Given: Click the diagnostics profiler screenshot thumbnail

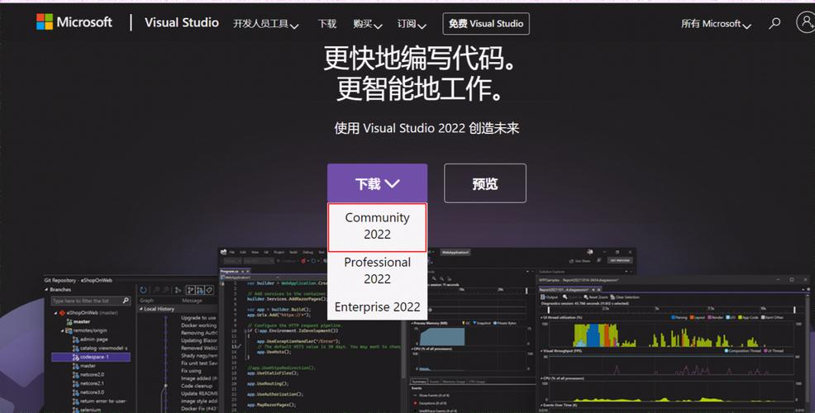Looking at the screenshot, I should tap(673, 344).
